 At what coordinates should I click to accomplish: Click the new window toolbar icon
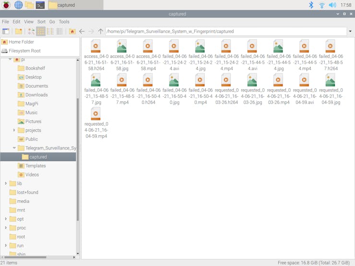pyautogui.click(x=6, y=31)
